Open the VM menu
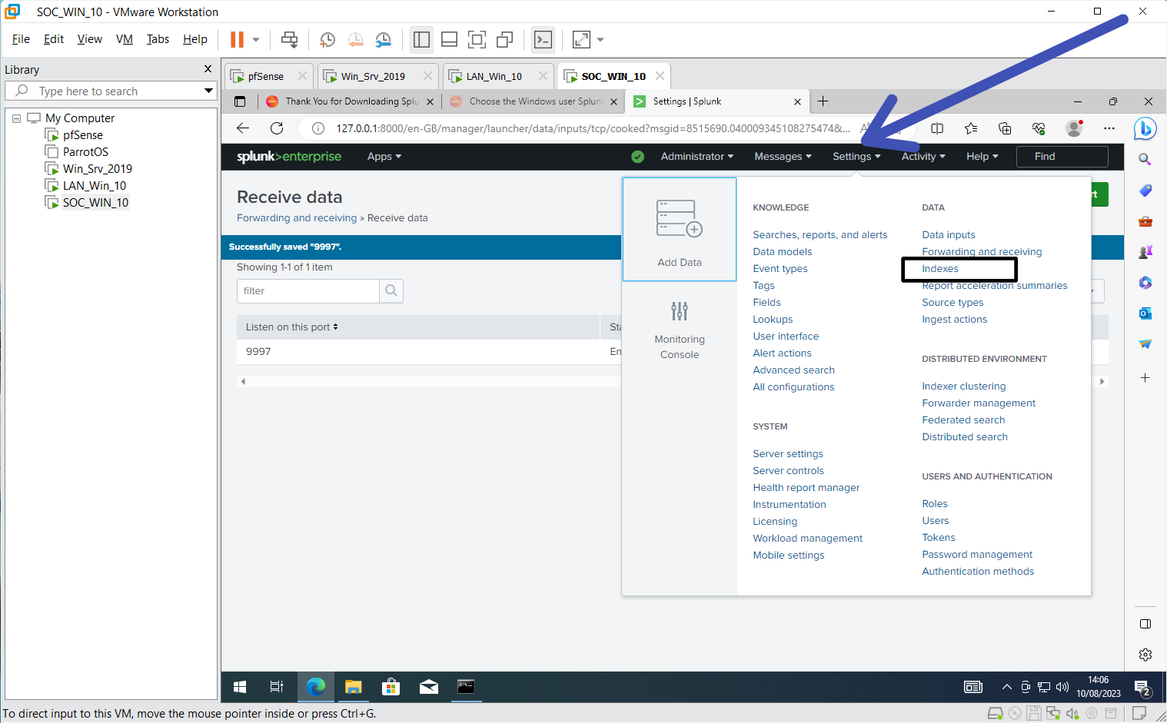The height and width of the screenshot is (723, 1167). [x=125, y=39]
